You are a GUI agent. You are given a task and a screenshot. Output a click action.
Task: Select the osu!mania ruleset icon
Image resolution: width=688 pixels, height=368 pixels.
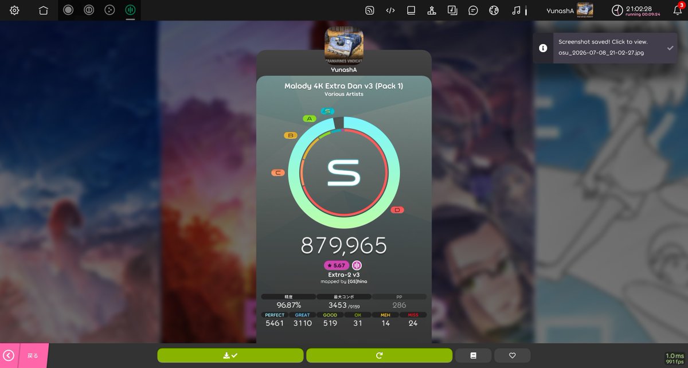point(130,10)
